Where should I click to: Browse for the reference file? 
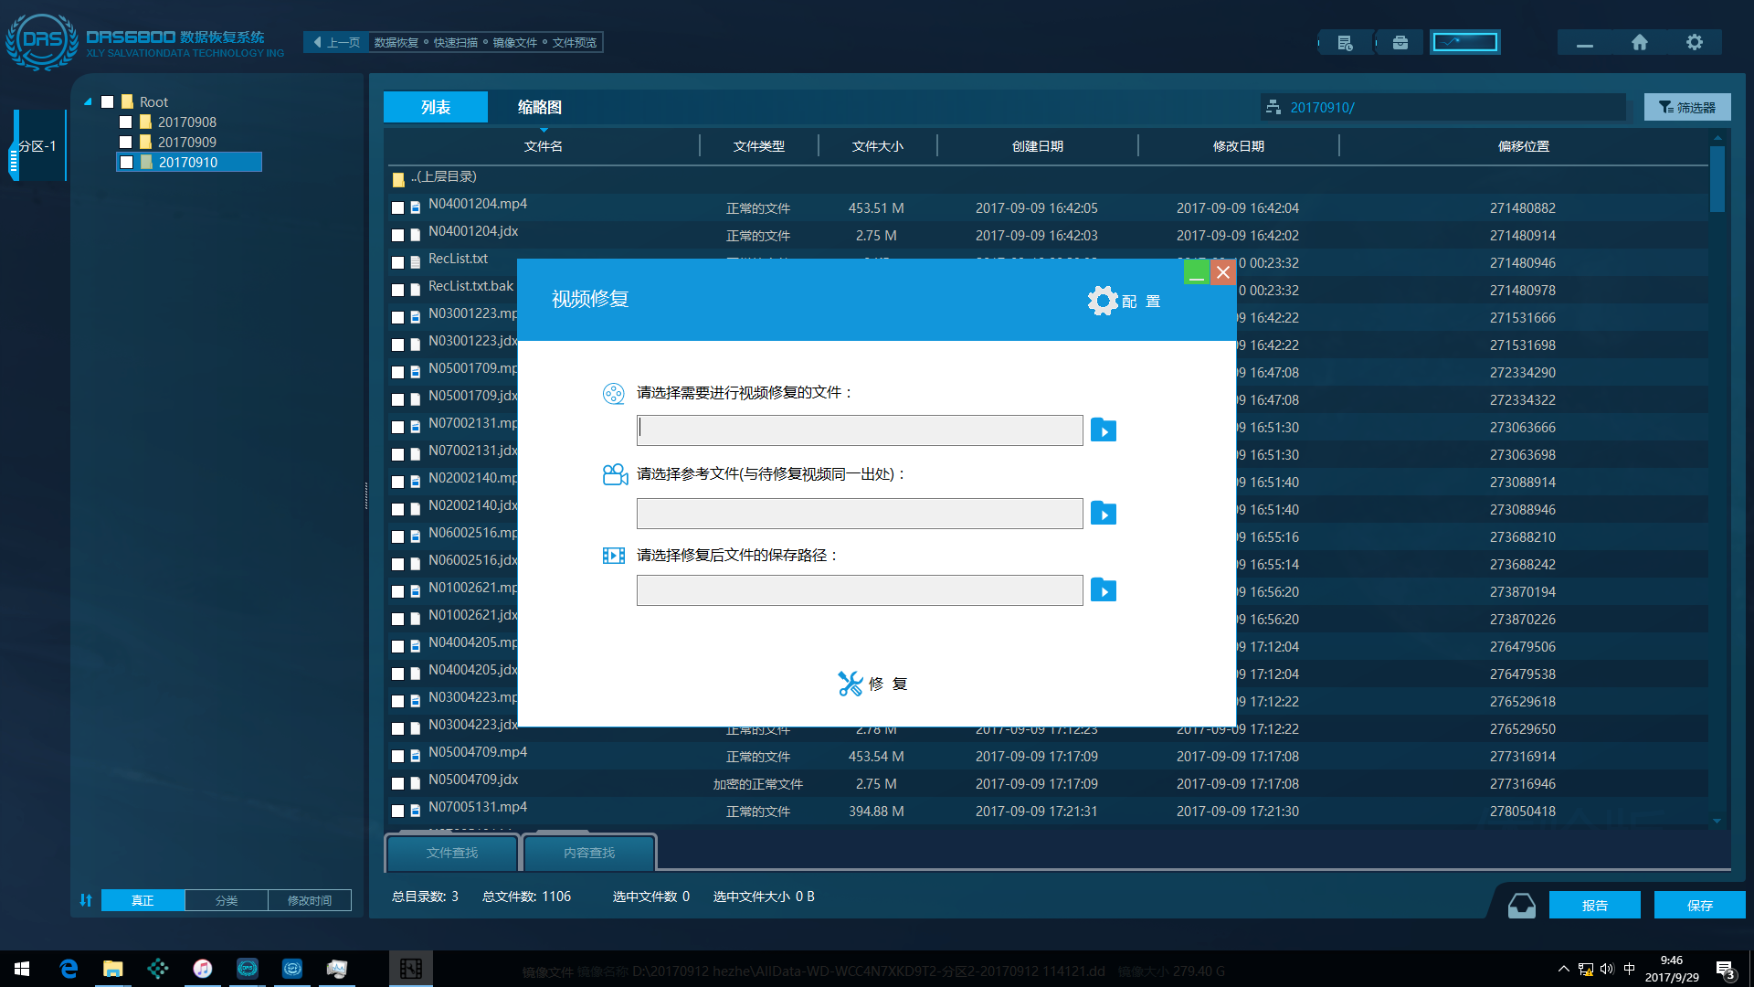pyautogui.click(x=1103, y=514)
